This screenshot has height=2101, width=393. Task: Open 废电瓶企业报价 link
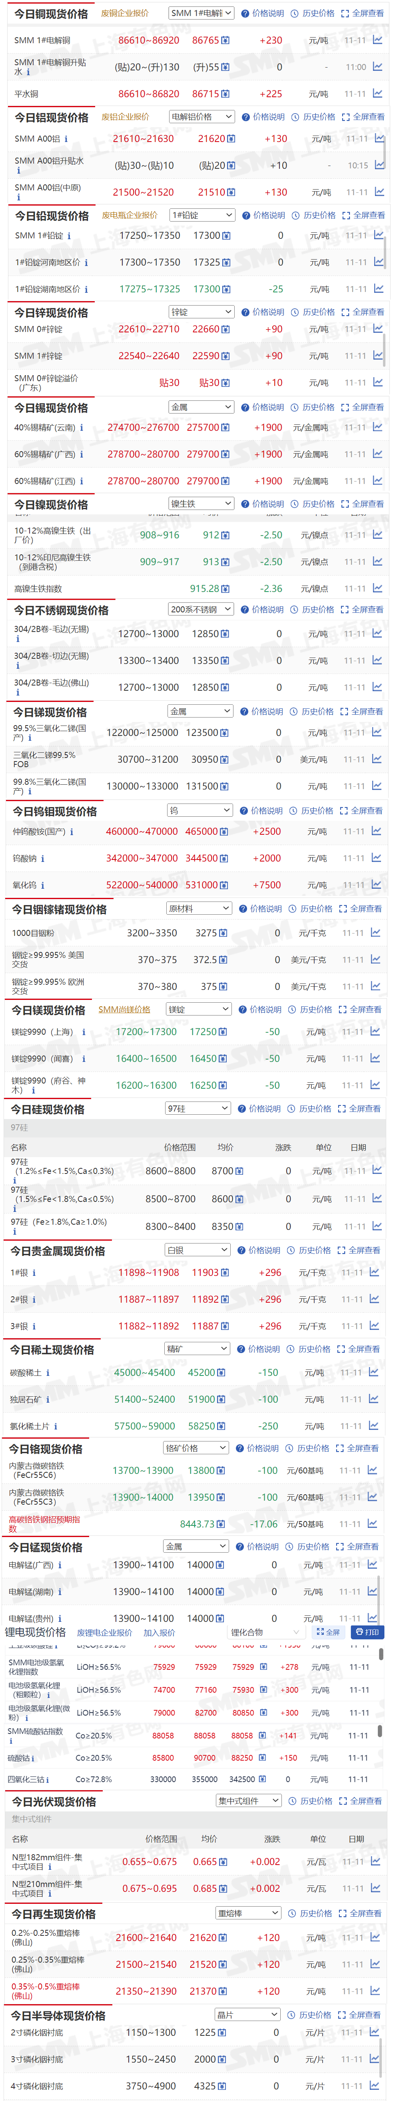[x=130, y=215]
